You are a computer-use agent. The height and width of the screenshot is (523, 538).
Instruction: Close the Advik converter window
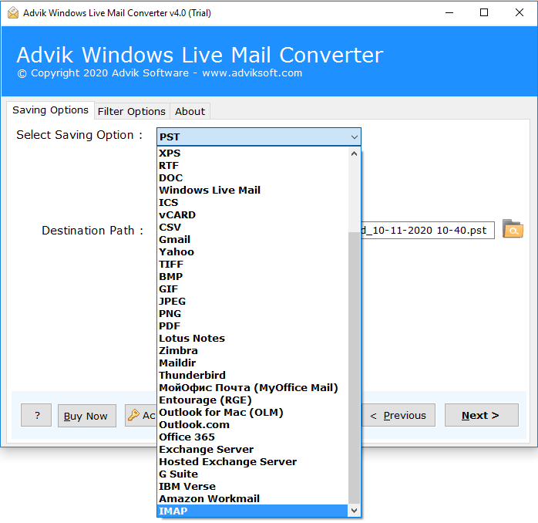520,12
